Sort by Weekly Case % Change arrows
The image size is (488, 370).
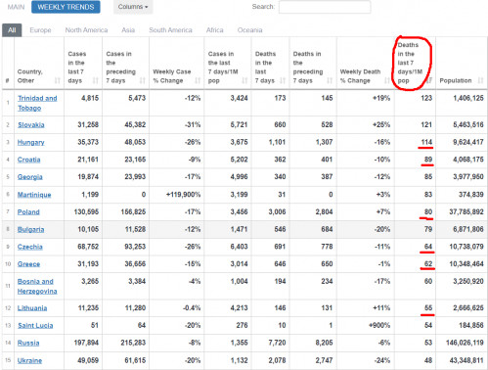pos(198,80)
